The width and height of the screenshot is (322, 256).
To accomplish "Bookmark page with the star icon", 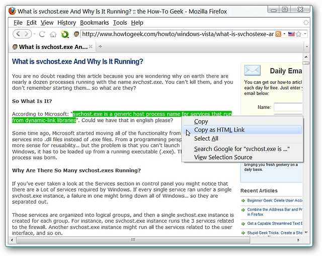I will click(299, 34).
